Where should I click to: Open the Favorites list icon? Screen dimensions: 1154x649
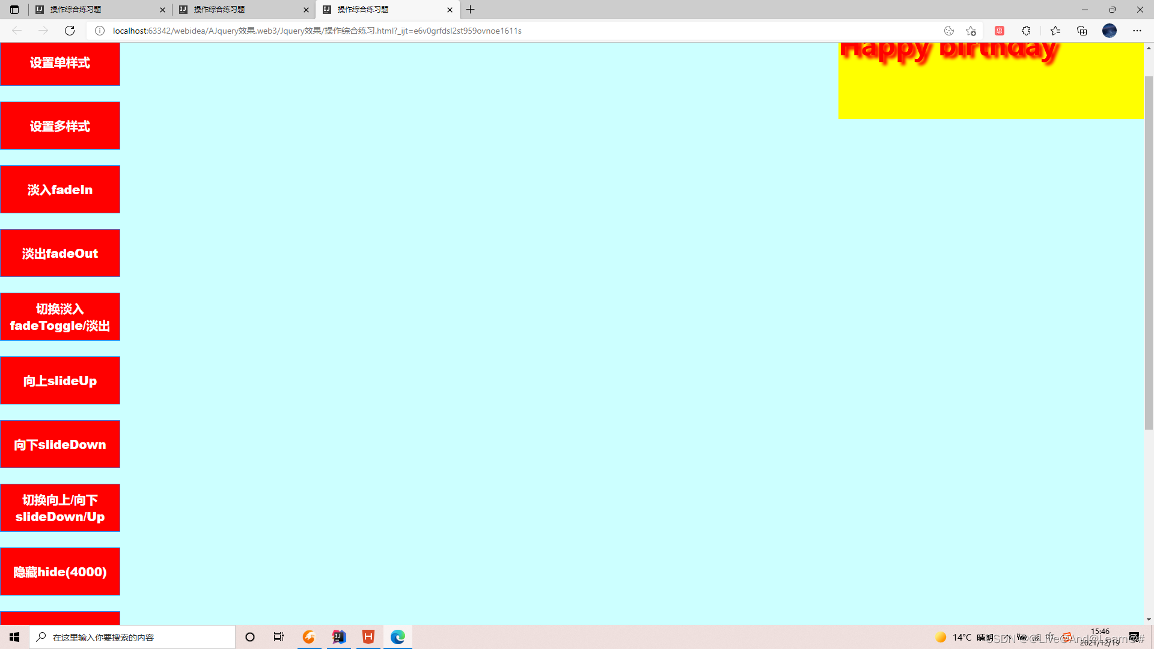coord(1055,31)
